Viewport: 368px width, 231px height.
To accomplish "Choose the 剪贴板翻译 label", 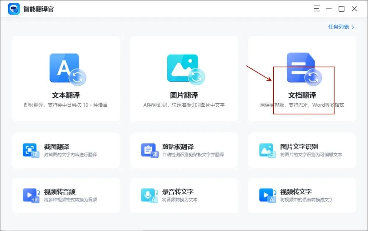I will tap(178, 147).
